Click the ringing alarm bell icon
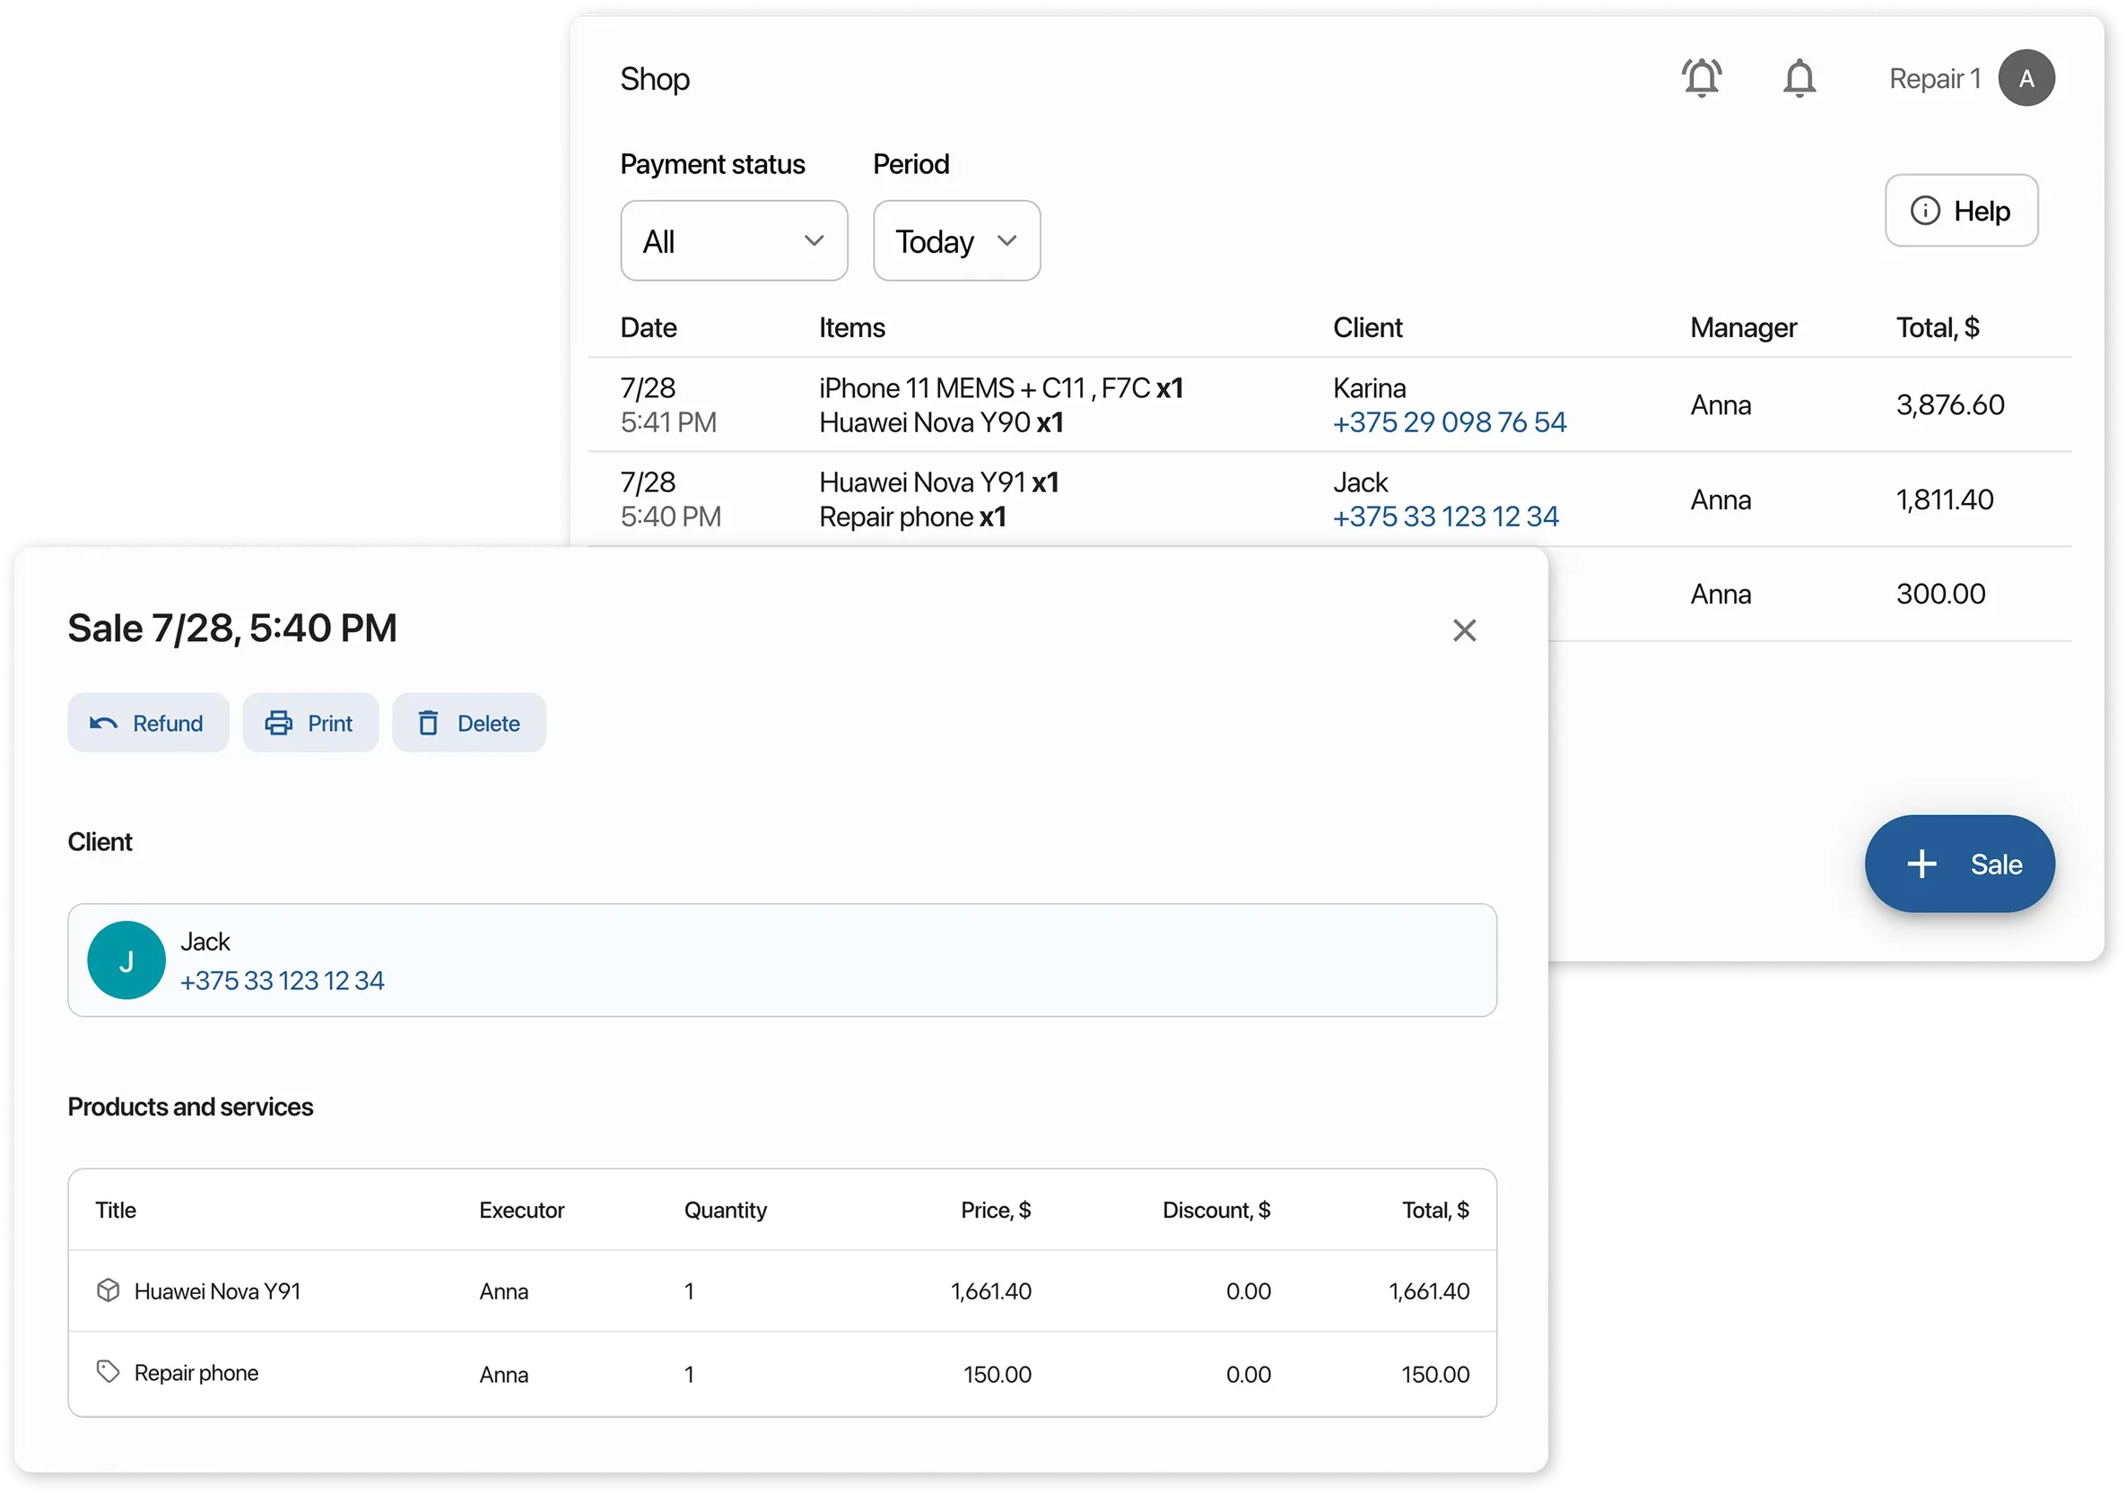Viewport: 2126px width, 1494px height. coord(1701,79)
